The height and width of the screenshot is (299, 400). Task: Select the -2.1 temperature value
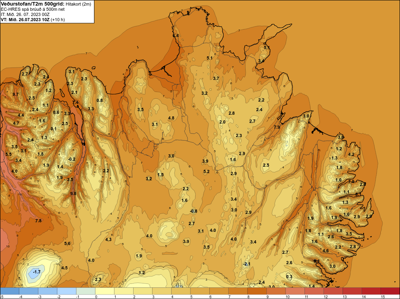coord(246,264)
